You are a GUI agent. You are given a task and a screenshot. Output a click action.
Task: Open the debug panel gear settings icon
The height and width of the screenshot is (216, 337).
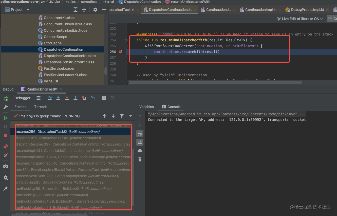pyautogui.click(x=6, y=178)
